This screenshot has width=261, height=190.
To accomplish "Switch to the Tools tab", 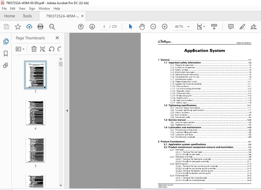I will click(27, 16).
